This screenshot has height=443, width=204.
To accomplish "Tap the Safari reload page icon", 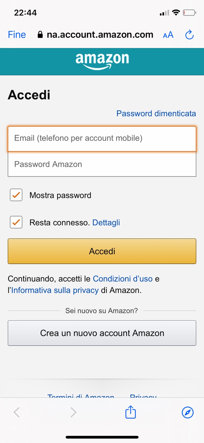I will (189, 35).
